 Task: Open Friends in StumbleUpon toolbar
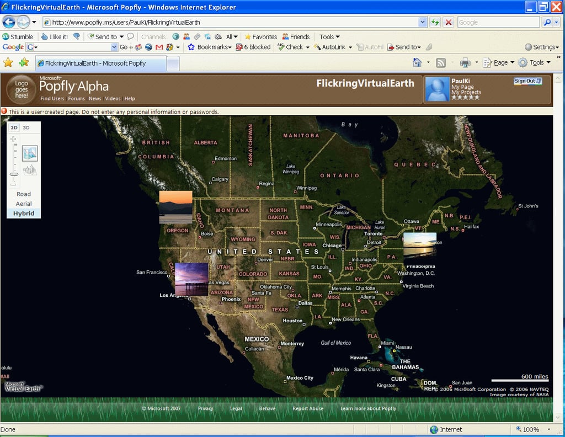[x=296, y=37]
